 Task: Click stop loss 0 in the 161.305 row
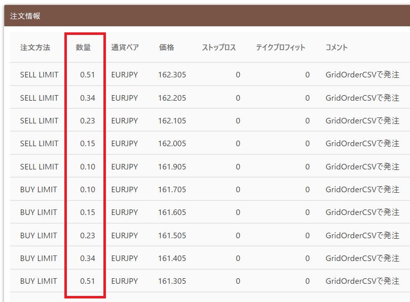238,281
